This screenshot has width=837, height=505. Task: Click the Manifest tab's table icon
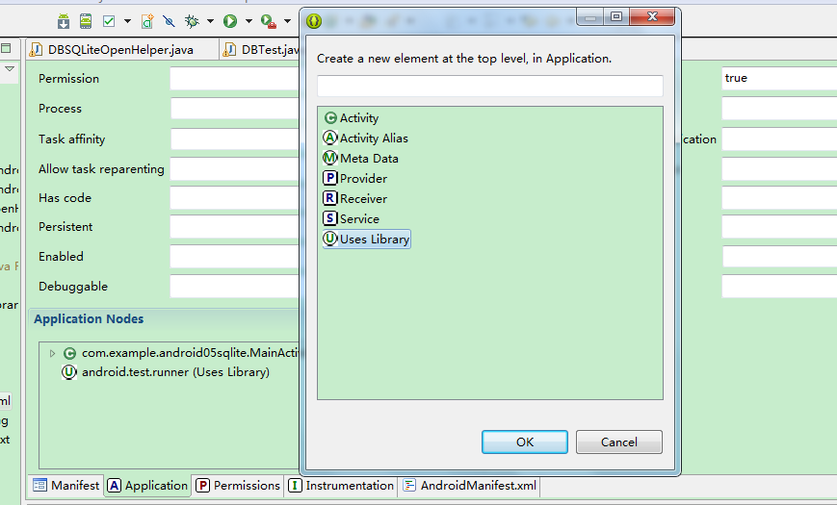tap(40, 485)
